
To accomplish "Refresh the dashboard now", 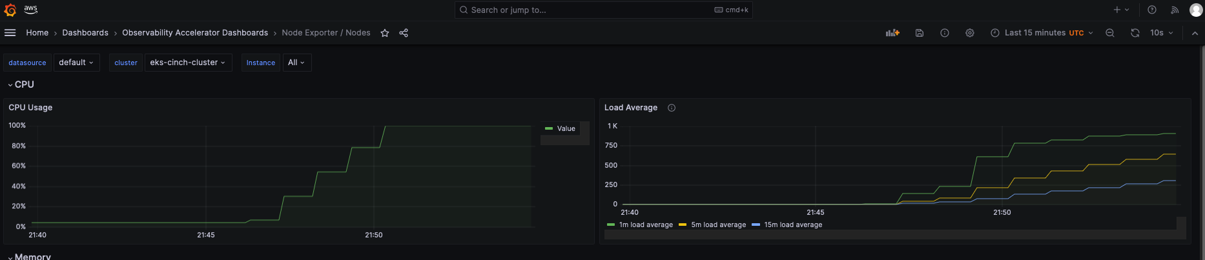I will 1135,33.
